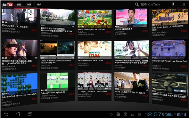The width and height of the screenshot is (189, 118).
Task: Tap the picture notification icon
Action: pyautogui.click(x=132, y=114)
